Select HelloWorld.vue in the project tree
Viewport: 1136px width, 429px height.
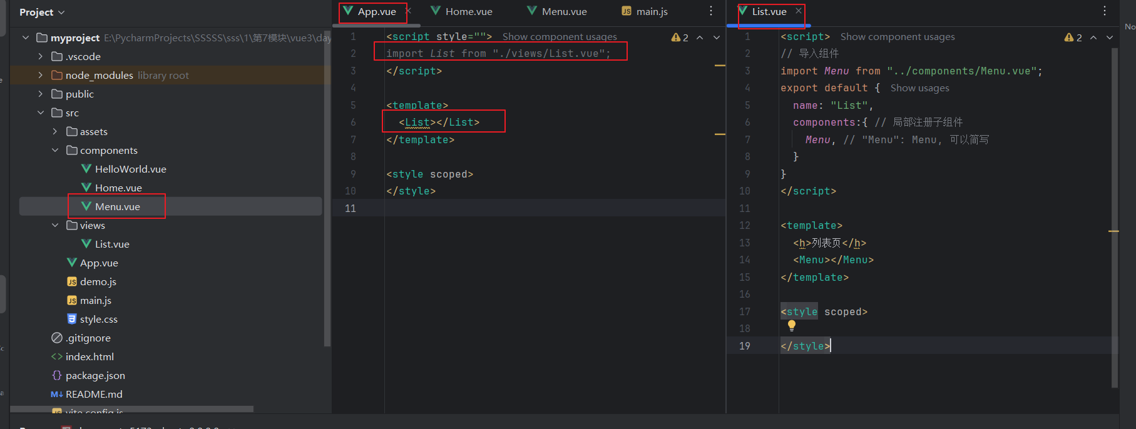[130, 169]
